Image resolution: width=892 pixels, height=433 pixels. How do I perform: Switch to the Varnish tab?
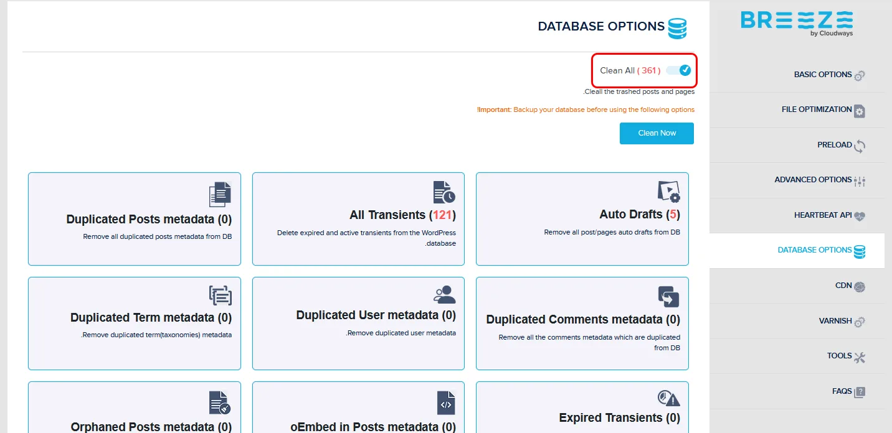pos(797,321)
